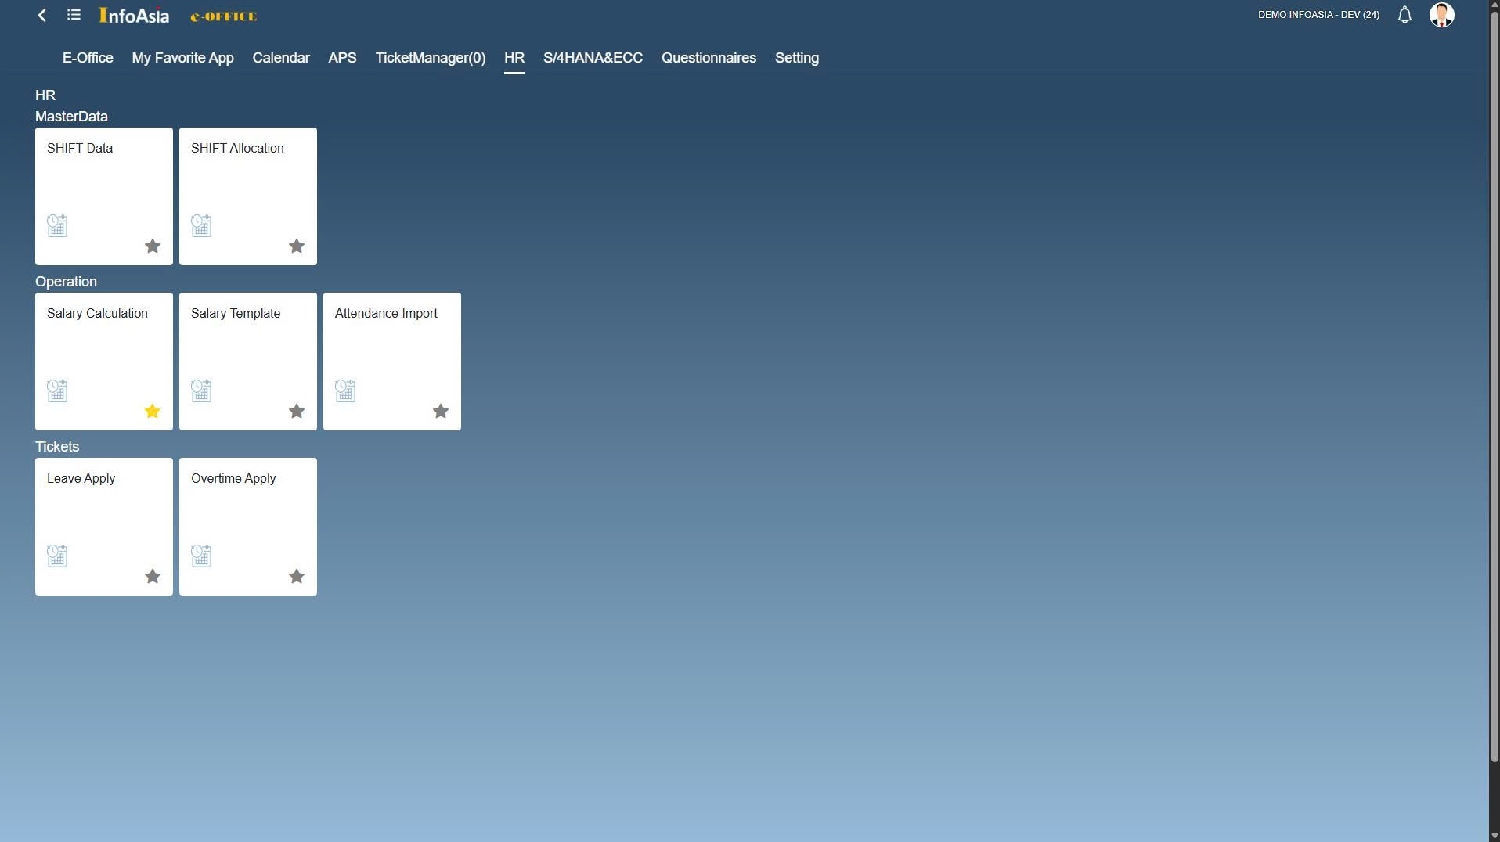Open the Setting tab
The height and width of the screenshot is (842, 1500).
tap(796, 58)
